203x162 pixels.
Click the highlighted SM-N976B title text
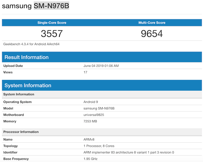(51, 6)
